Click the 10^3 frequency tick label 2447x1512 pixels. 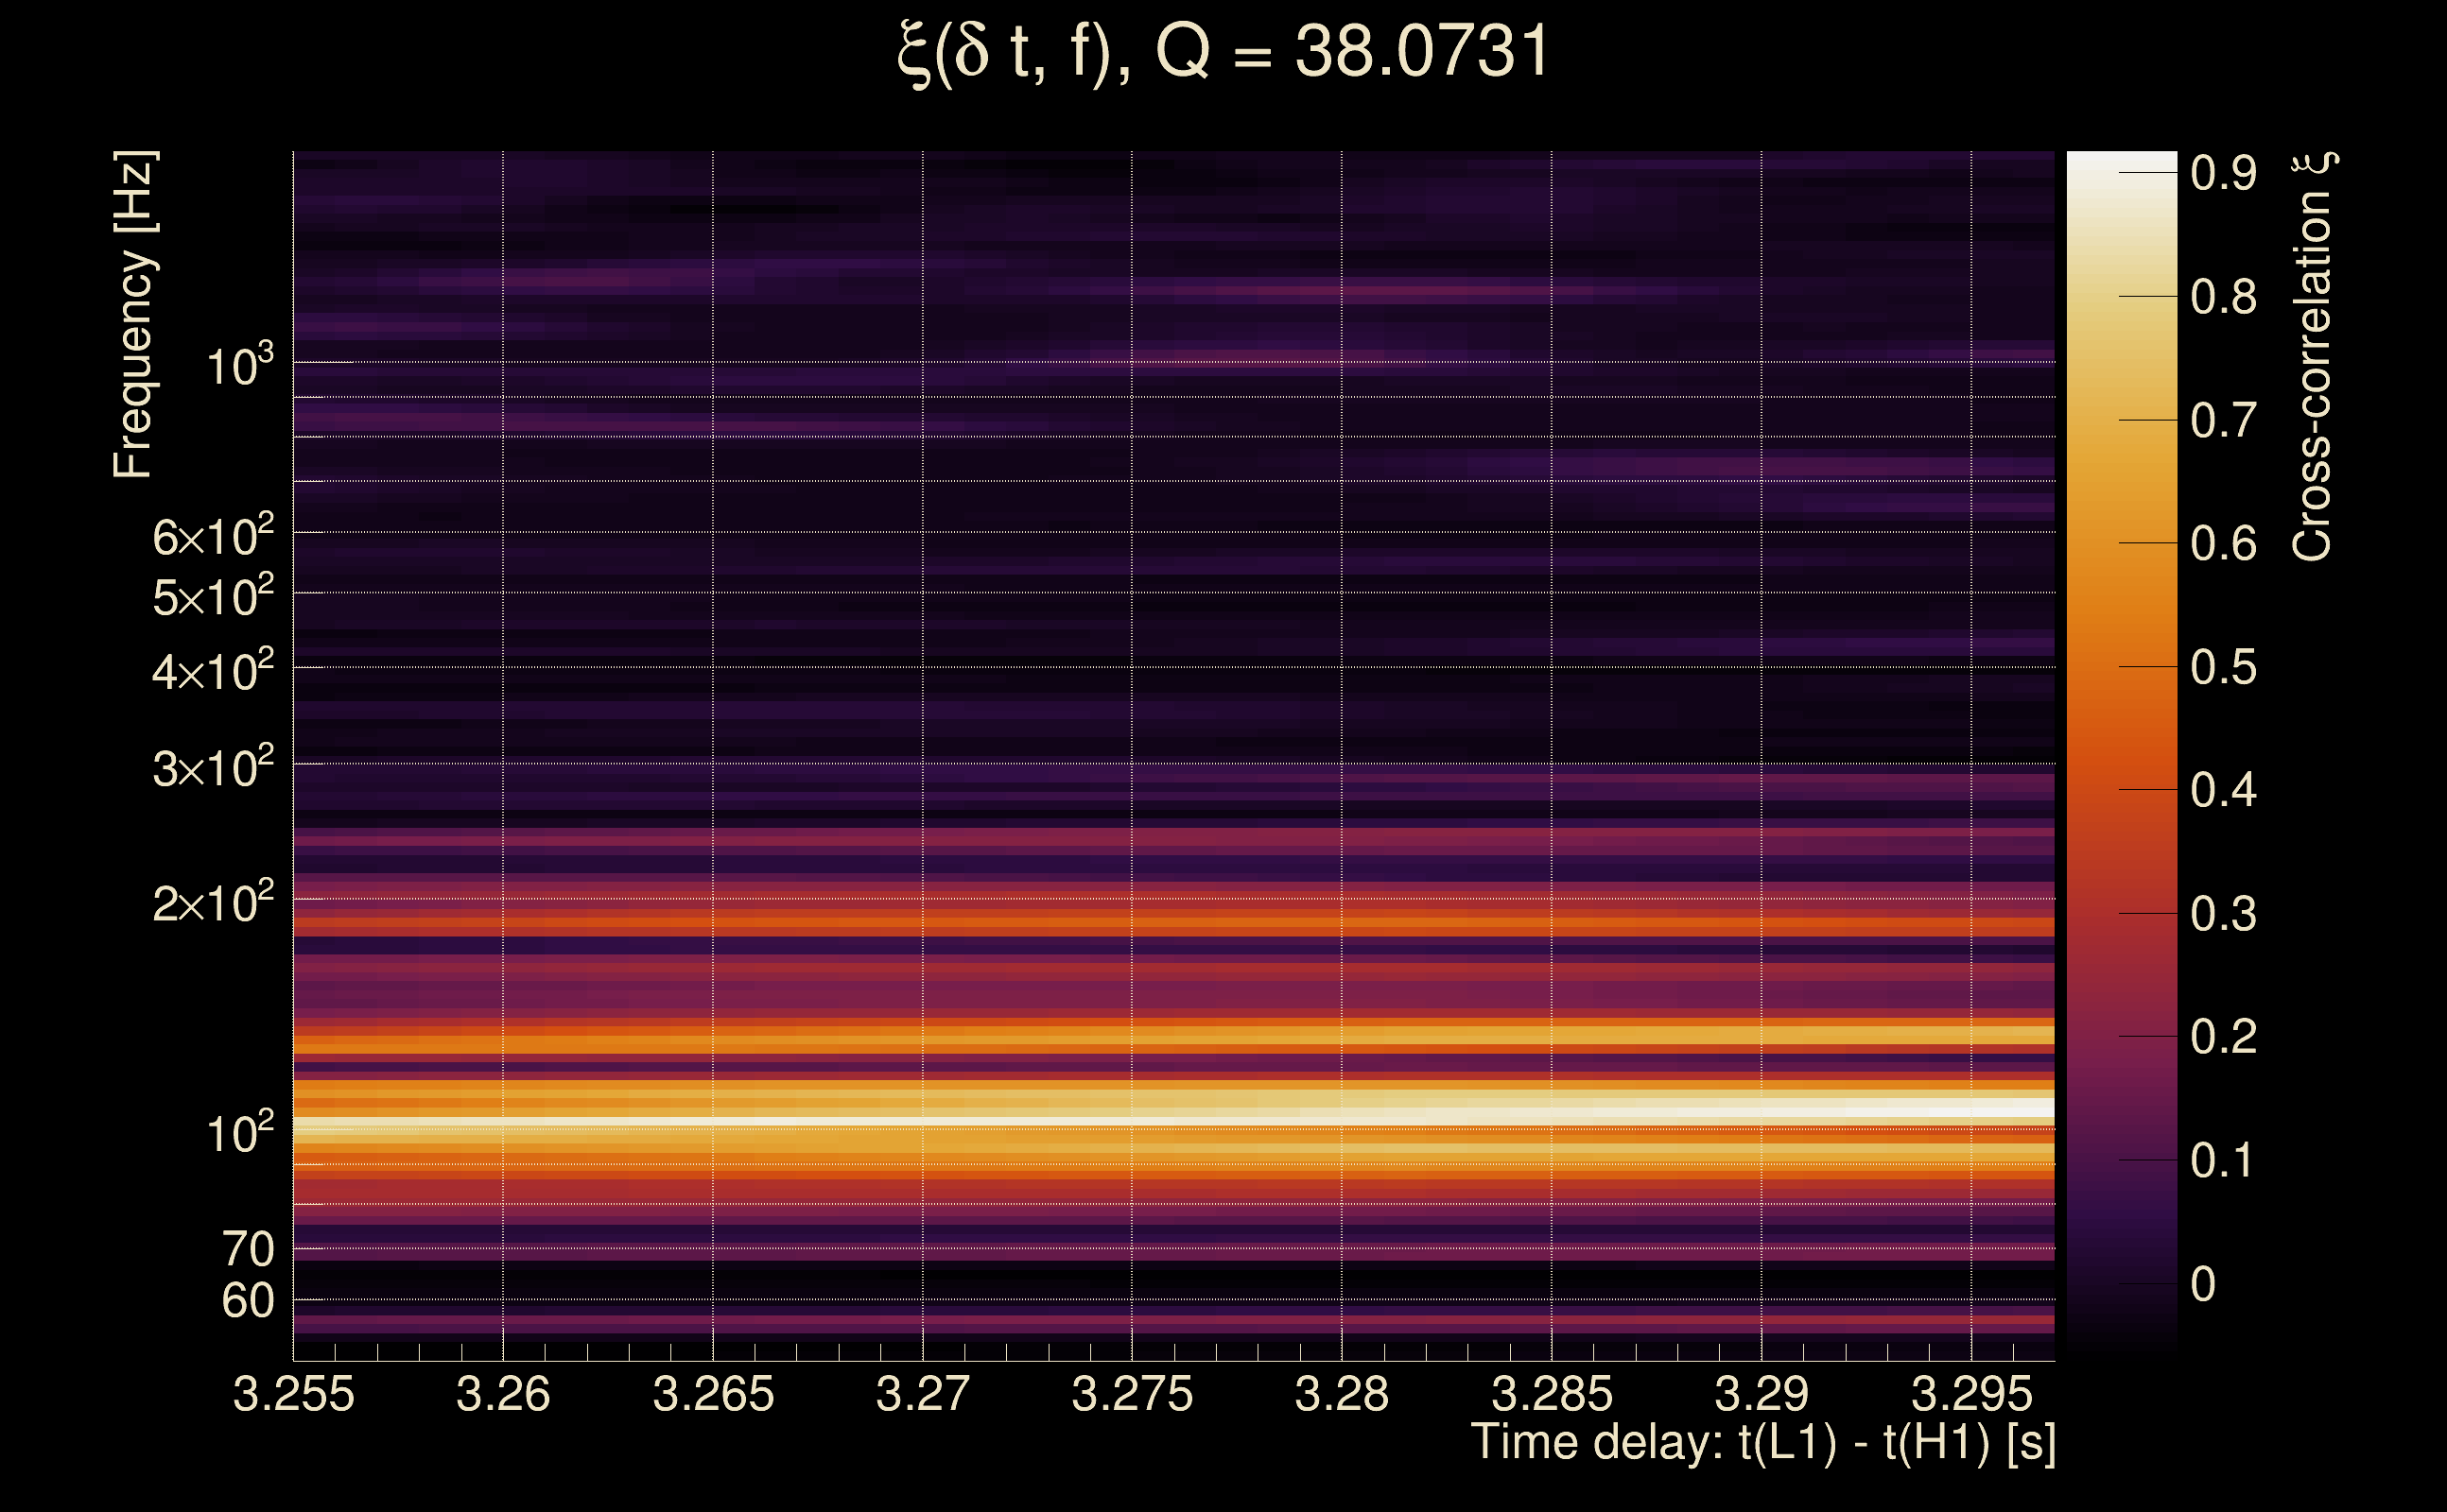(x=239, y=366)
